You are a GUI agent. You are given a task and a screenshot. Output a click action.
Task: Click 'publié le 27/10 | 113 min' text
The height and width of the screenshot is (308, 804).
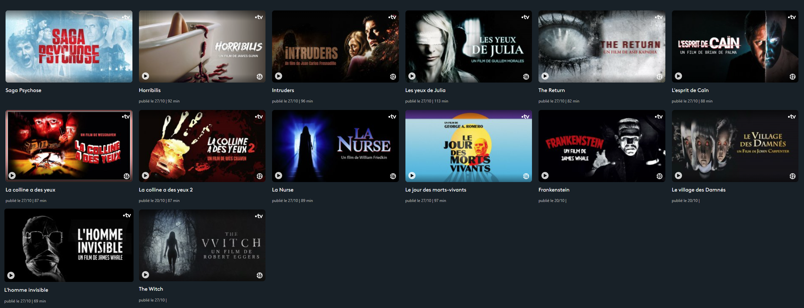(427, 101)
